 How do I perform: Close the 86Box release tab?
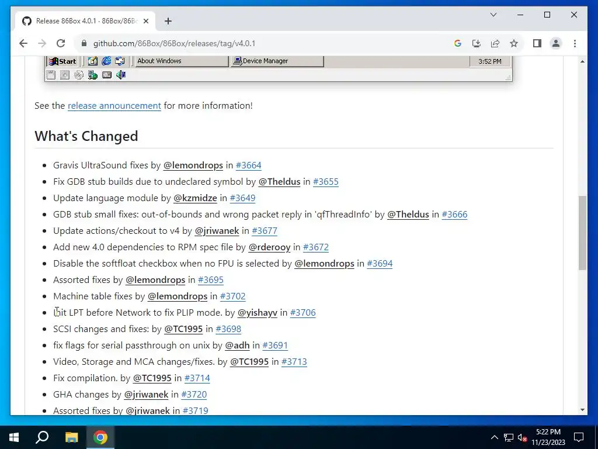145,21
